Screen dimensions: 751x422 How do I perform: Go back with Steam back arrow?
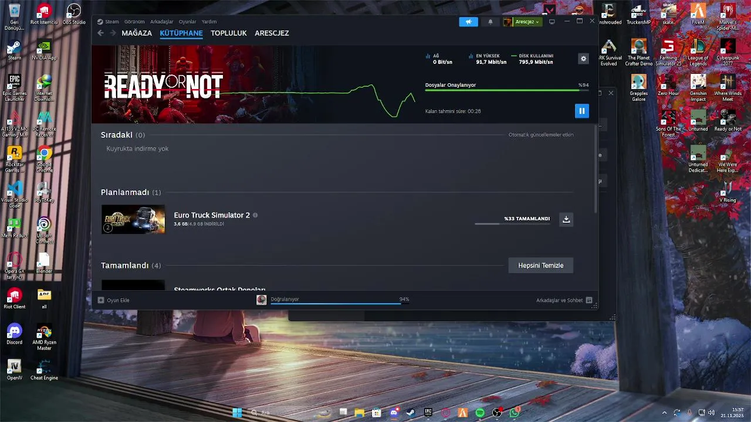(x=100, y=33)
